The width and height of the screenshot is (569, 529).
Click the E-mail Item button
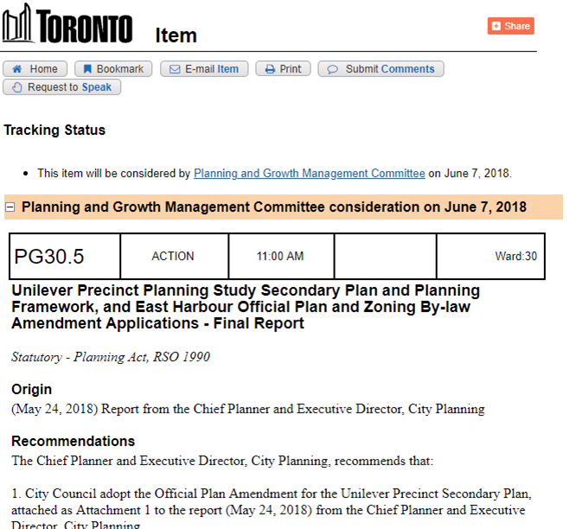pos(204,69)
